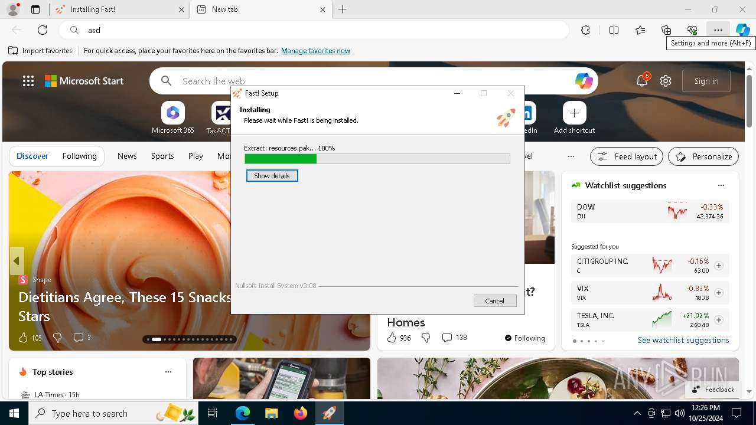The height and width of the screenshot is (425, 756).
Task: Open Task View on taskbar
Action: pos(213,413)
